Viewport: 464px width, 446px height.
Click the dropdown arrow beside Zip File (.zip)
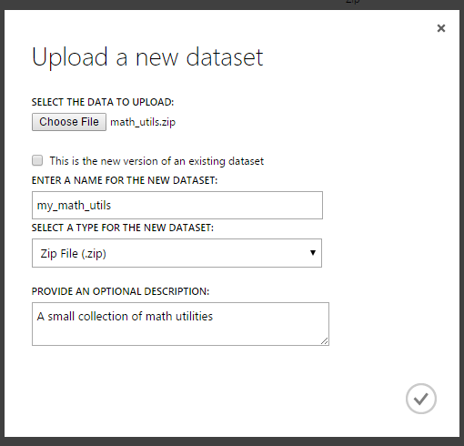(313, 253)
